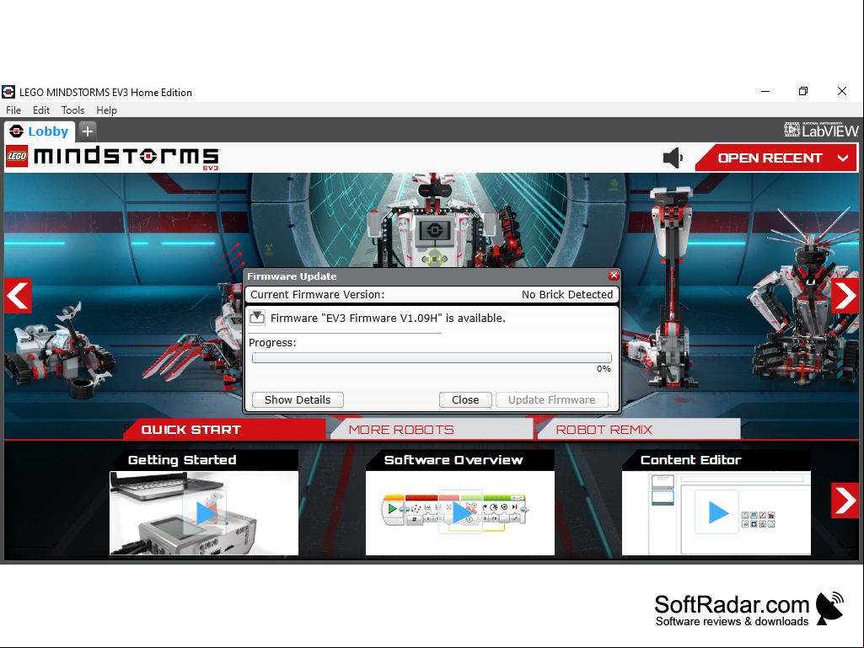Play the Content Editor video
Screen dimensions: 864x648
pos(716,513)
